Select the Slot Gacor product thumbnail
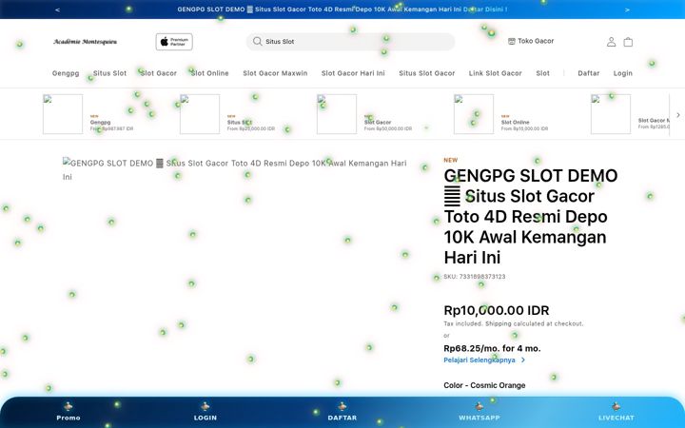The width and height of the screenshot is (685, 428). point(337,114)
